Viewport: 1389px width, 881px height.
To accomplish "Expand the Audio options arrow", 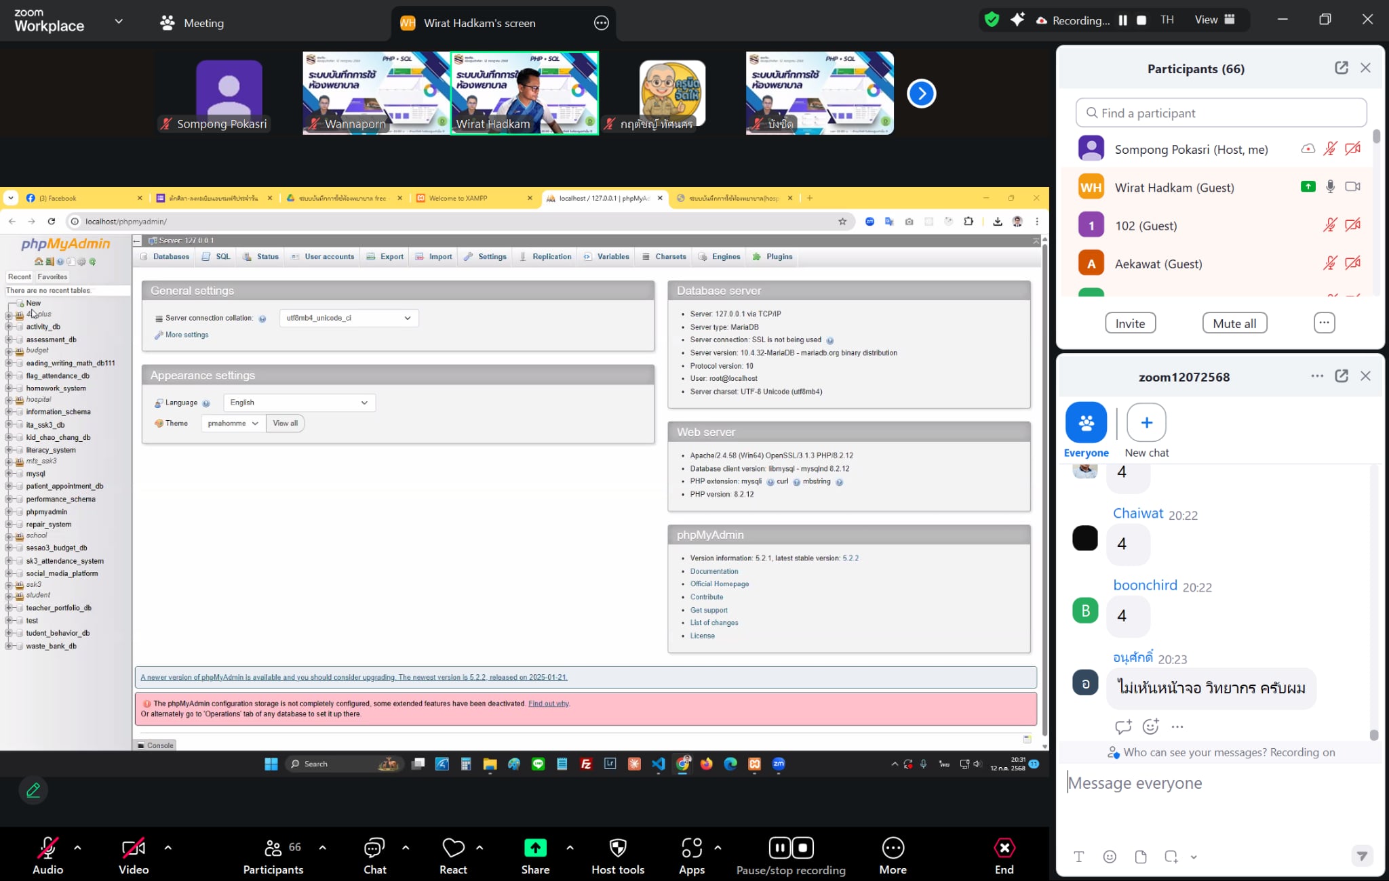I will [77, 847].
